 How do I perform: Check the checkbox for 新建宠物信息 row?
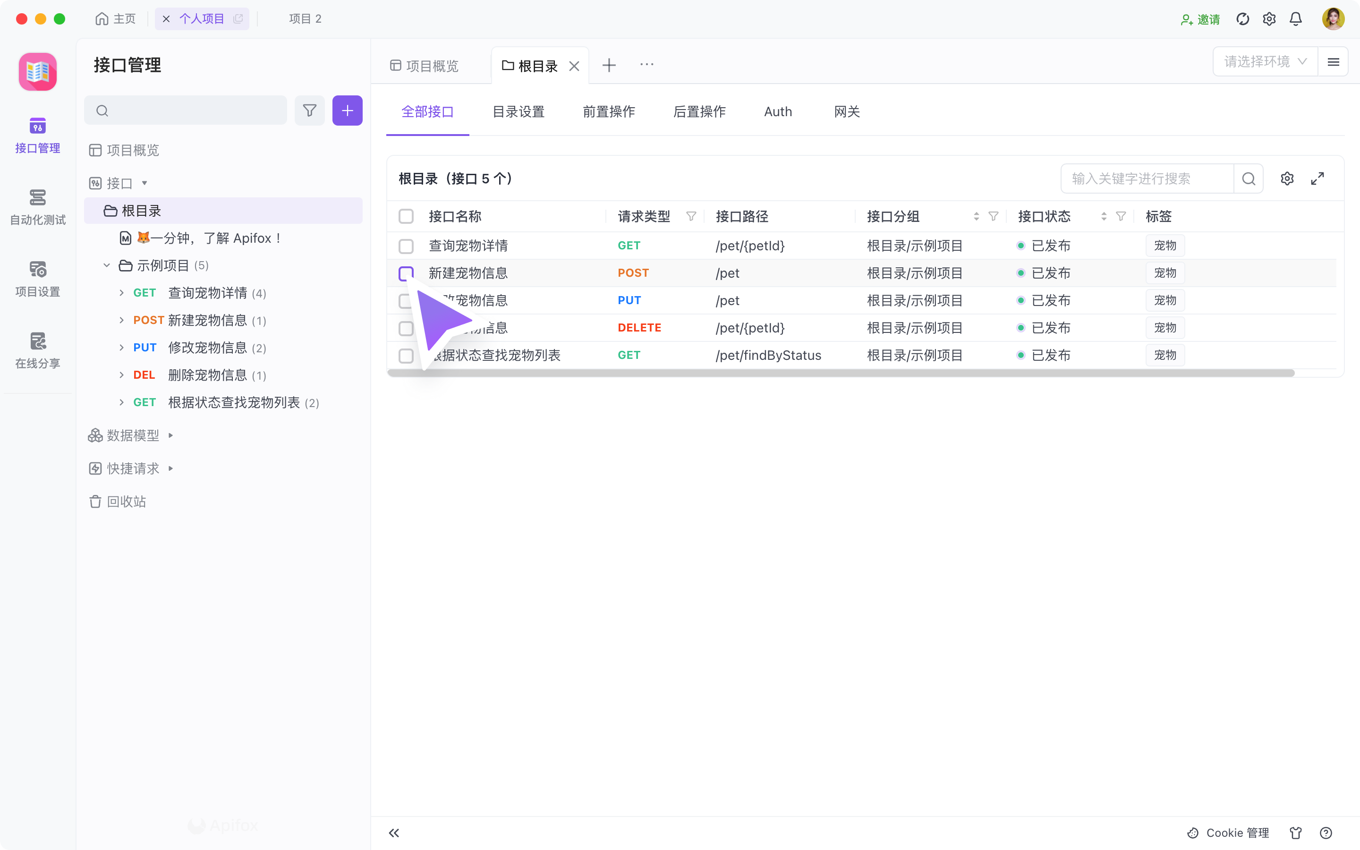coord(406,273)
